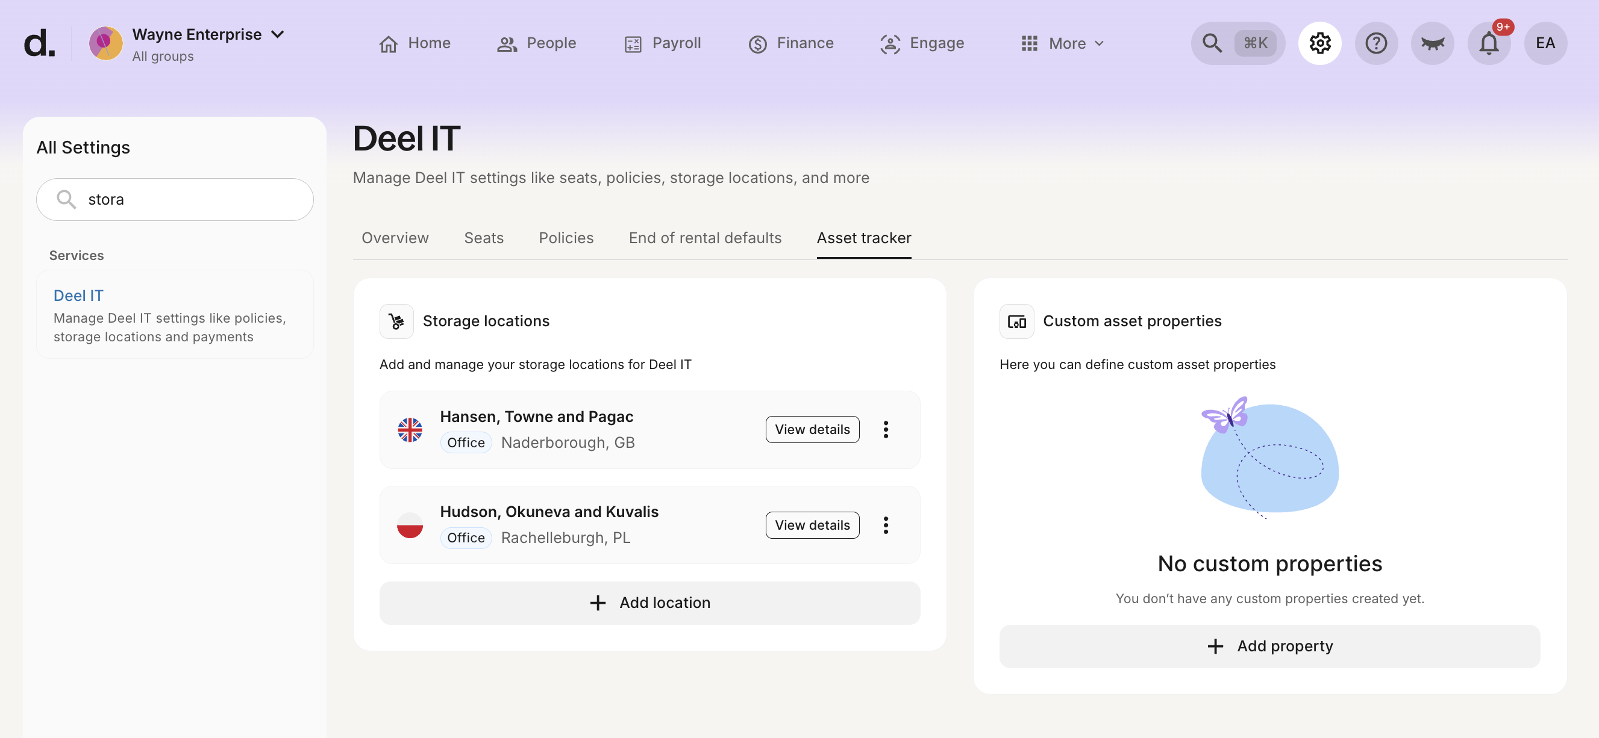
Task: Click the 'All Settings' sidebar heading
Action: tap(83, 147)
